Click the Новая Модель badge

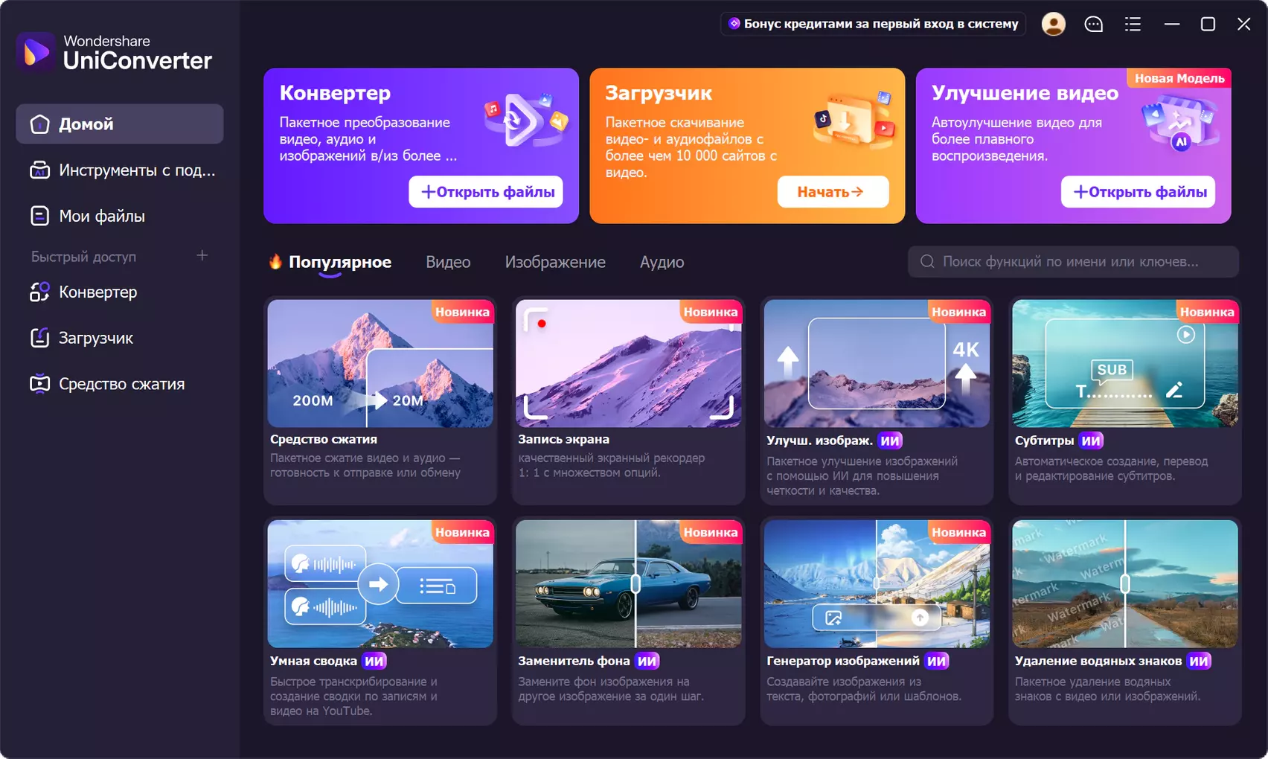tap(1179, 78)
